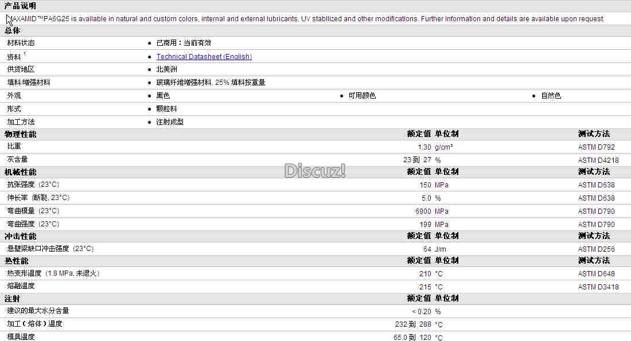This screenshot has width=631, height=341.
Task: Select the 64 J/m impact value
Action: coord(435,249)
